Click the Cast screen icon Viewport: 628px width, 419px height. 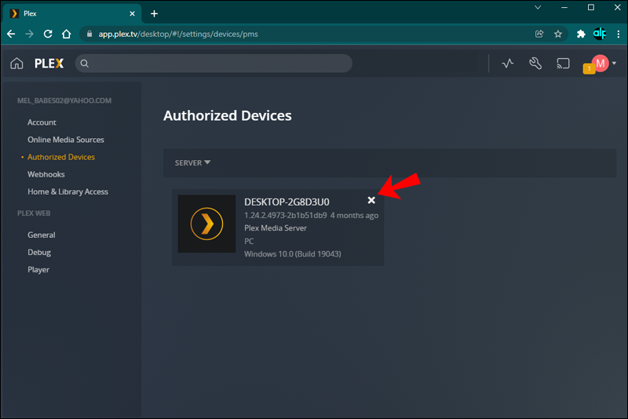point(563,64)
